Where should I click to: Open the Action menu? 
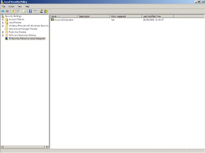11,6
